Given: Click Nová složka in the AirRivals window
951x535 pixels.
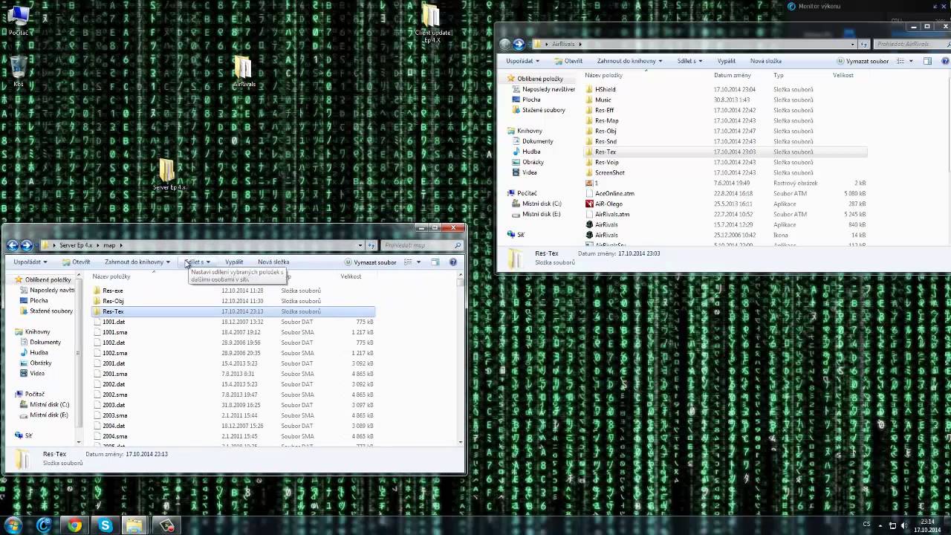Looking at the screenshot, I should click(x=766, y=61).
